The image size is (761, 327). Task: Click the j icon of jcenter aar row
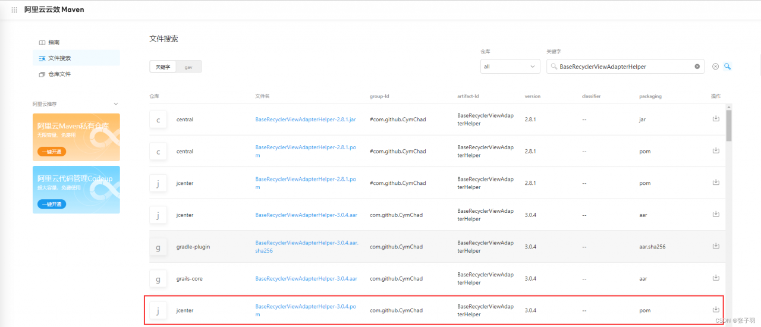pyautogui.click(x=158, y=215)
